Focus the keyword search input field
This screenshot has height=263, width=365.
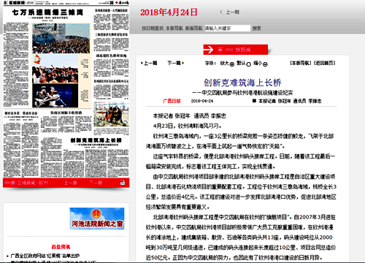click(x=227, y=28)
